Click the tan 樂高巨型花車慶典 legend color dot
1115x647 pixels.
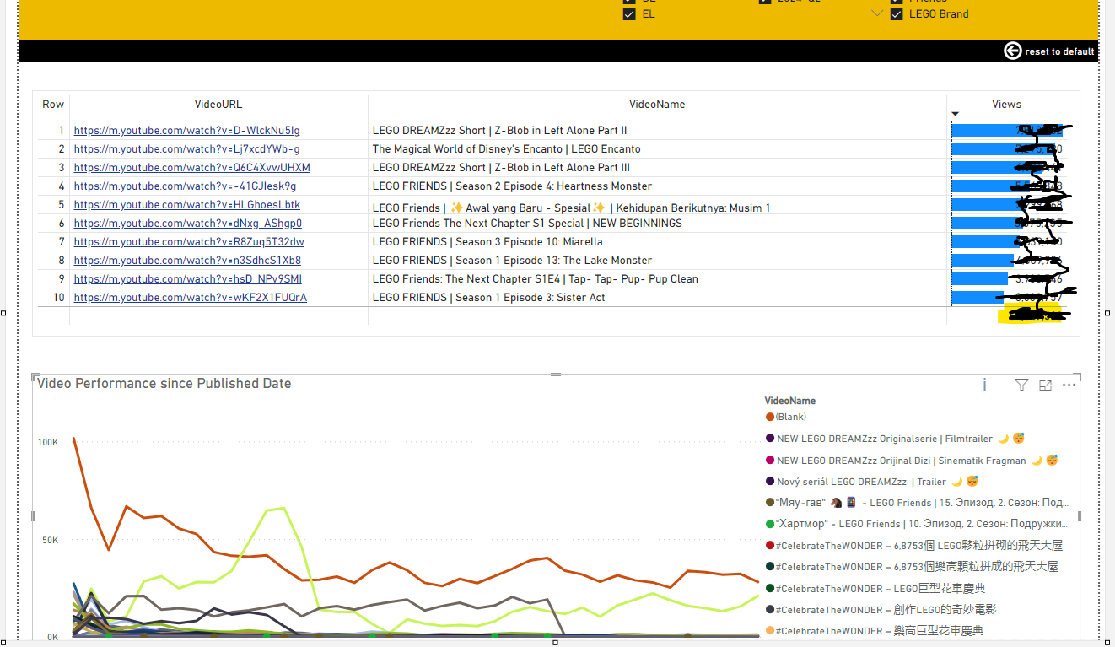pyautogui.click(x=769, y=630)
